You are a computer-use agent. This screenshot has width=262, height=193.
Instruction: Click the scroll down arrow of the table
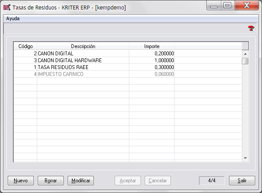pos(245,158)
